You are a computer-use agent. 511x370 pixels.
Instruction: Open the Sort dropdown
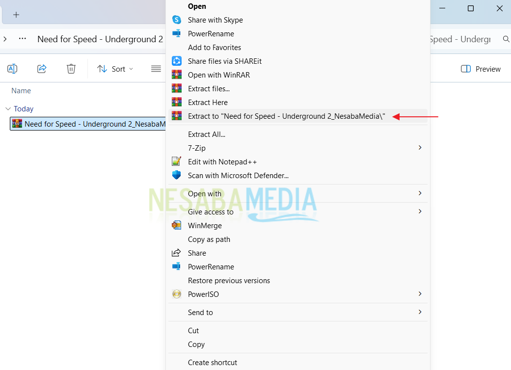115,69
